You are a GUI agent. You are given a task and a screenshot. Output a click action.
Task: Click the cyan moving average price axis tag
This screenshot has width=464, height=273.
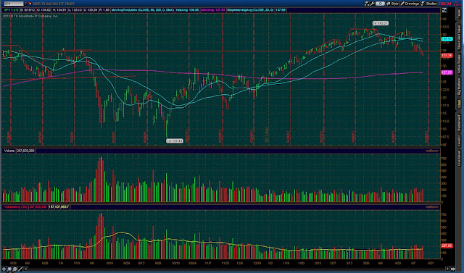coord(447,39)
